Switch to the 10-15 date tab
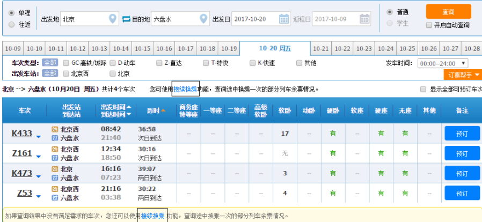 [x=143, y=48]
